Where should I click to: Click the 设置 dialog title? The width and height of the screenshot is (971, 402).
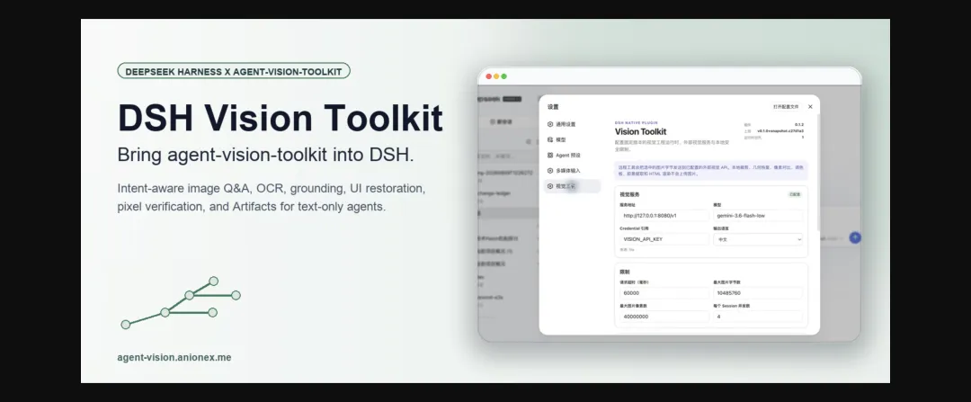coord(553,107)
